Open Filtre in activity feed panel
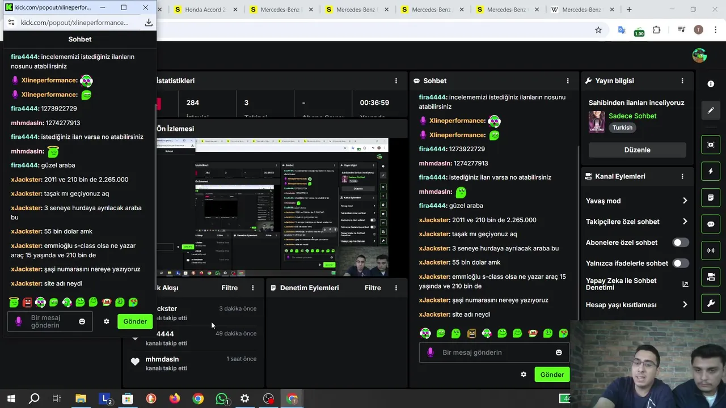726x408 pixels. (x=230, y=288)
